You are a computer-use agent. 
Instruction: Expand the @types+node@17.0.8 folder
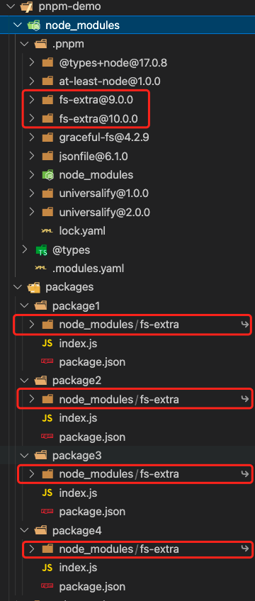point(32,62)
